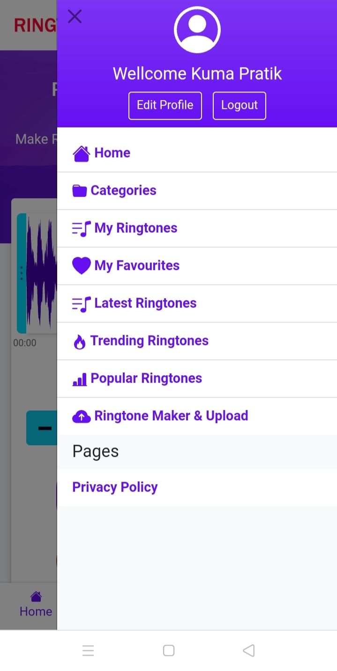Go to Trending Ringtones menu entry
This screenshot has width=337, height=671.
tap(149, 341)
